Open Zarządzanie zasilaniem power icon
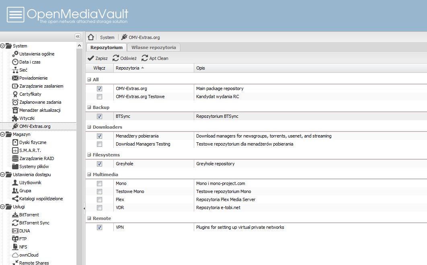This screenshot has height=265, width=427. click(15, 86)
